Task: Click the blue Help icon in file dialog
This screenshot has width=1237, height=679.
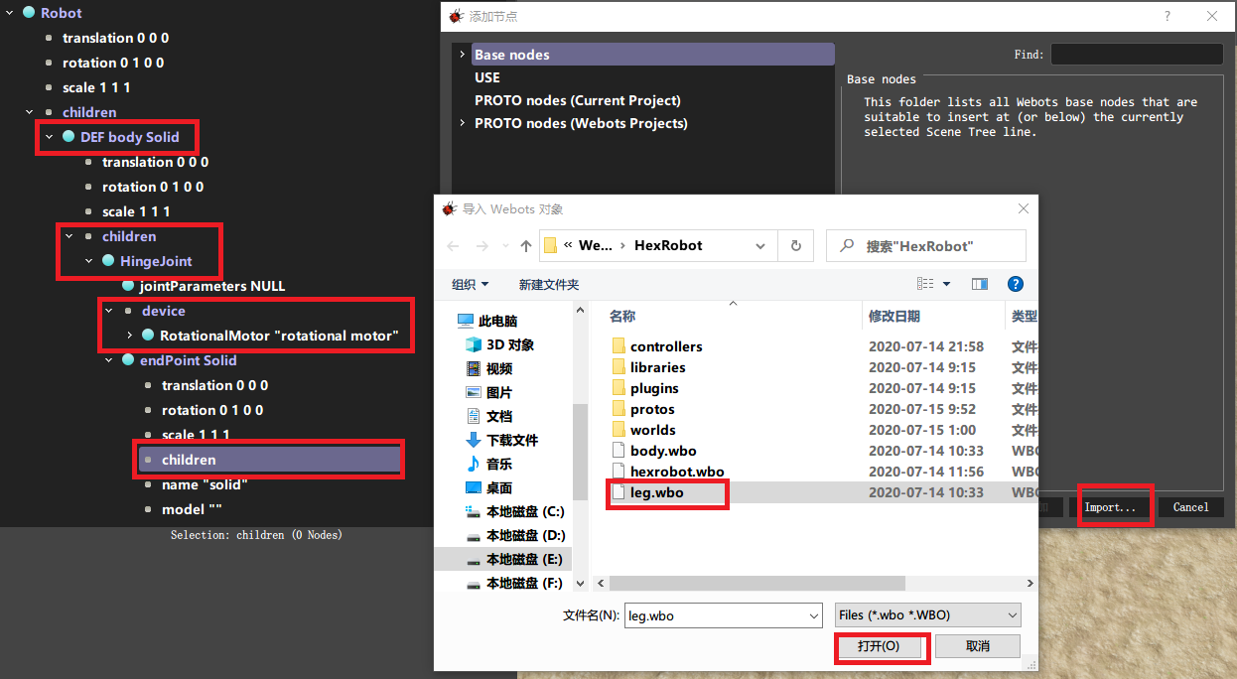Action: click(x=1015, y=283)
